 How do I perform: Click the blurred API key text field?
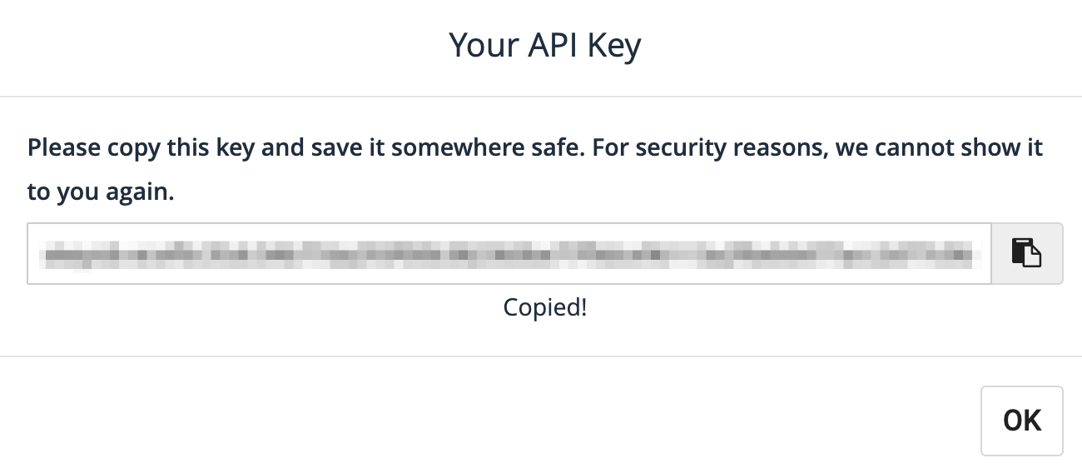tap(508, 253)
